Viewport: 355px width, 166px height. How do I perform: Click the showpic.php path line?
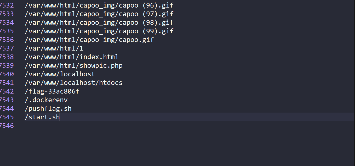74,65
